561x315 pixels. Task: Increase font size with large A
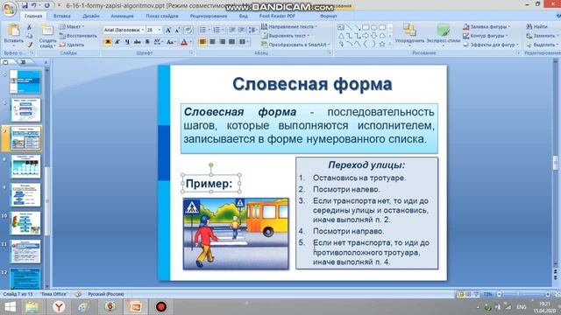pos(167,31)
